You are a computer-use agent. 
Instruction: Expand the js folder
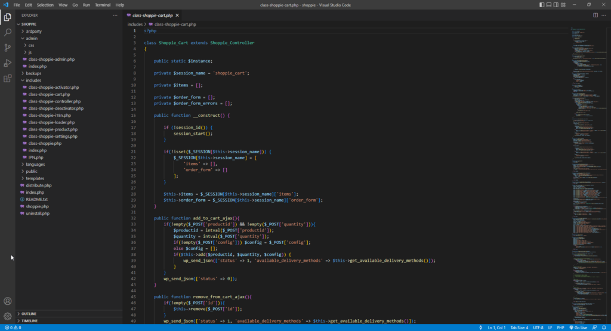point(69,52)
